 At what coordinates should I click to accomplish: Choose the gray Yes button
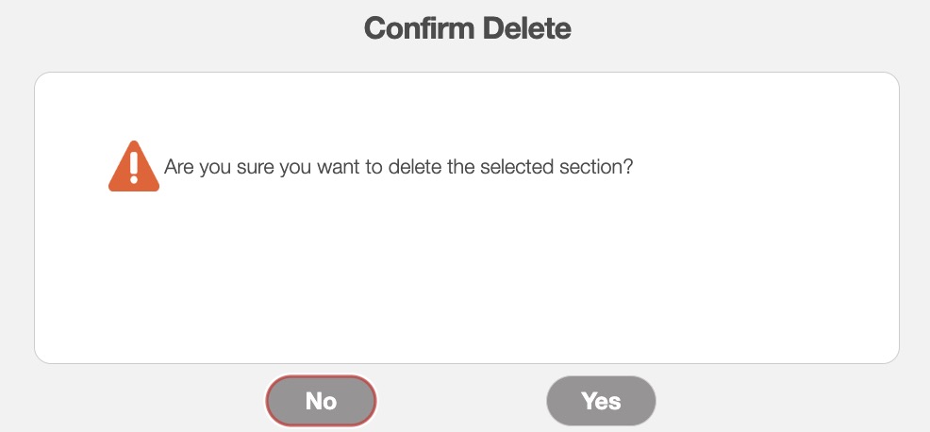pos(601,401)
